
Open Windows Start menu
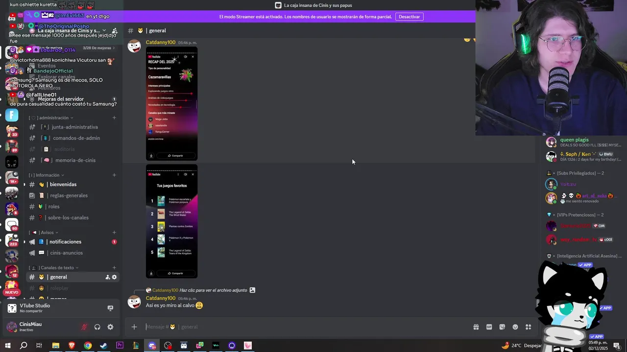click(x=7, y=346)
